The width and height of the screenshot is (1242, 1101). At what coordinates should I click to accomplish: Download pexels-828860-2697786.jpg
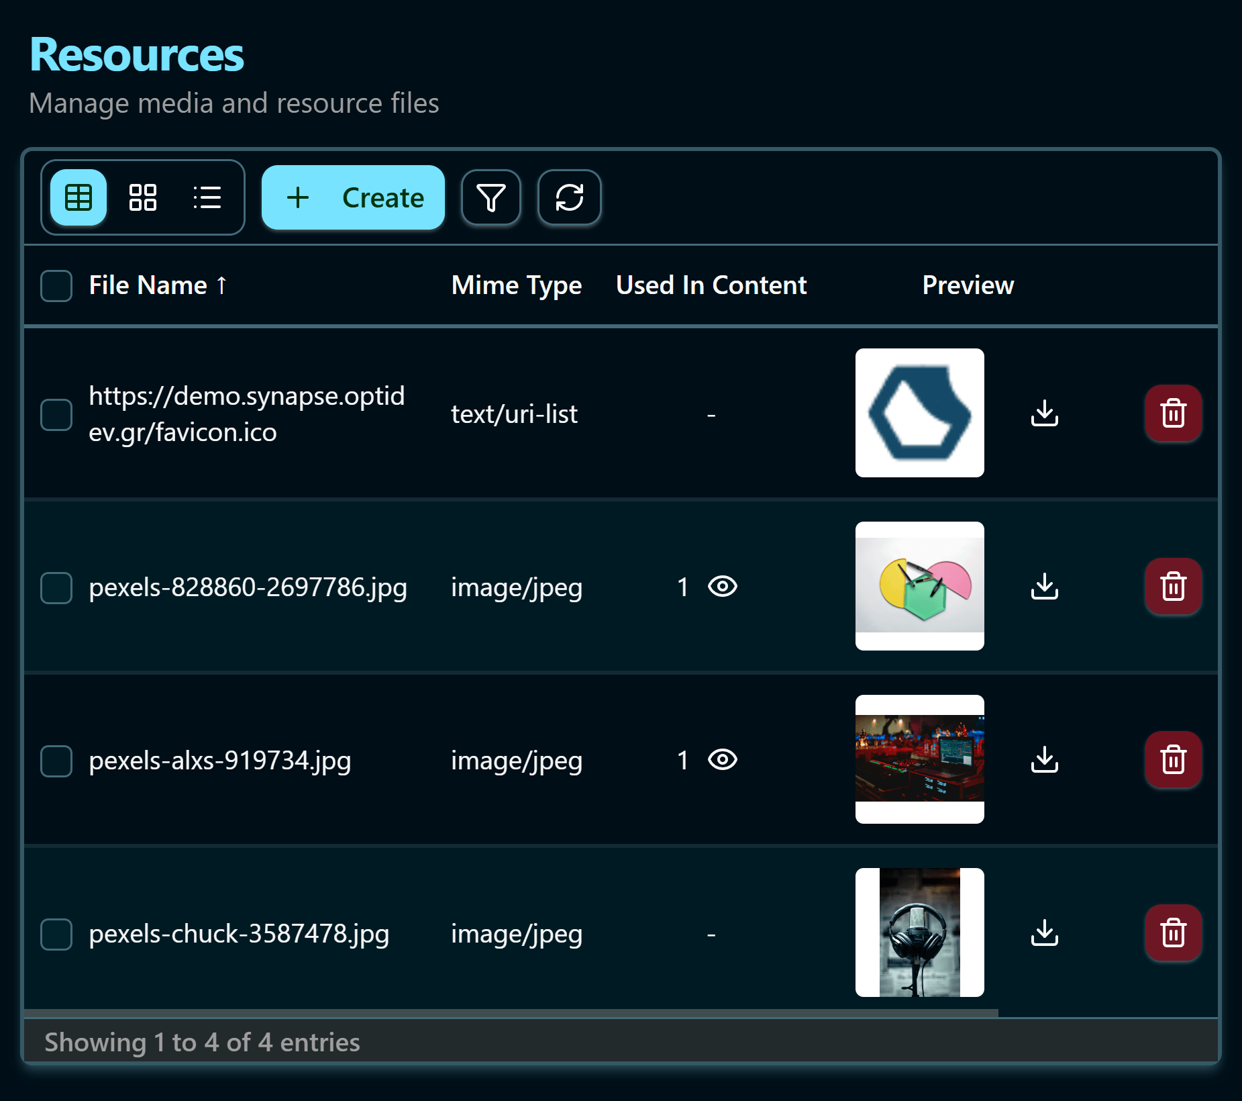[x=1044, y=587]
